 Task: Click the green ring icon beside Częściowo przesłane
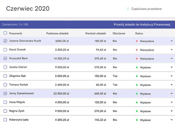click(x=128, y=9)
